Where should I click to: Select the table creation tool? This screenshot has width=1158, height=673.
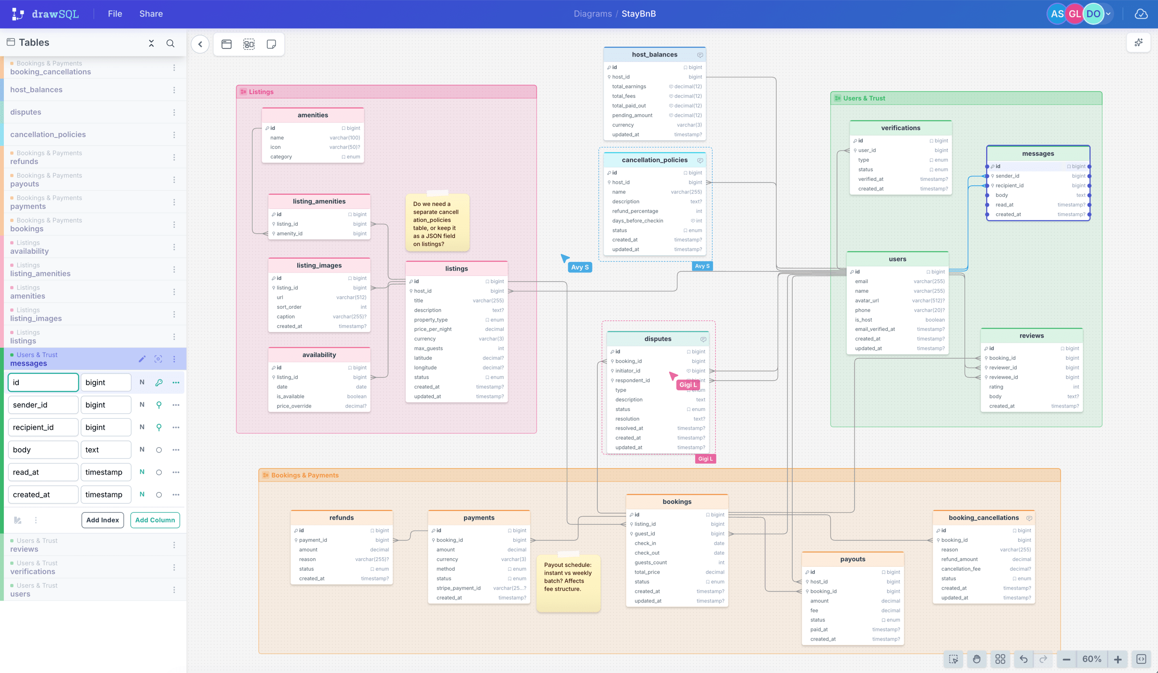227,44
